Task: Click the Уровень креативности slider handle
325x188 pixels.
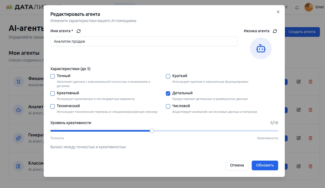Action: 152,131
